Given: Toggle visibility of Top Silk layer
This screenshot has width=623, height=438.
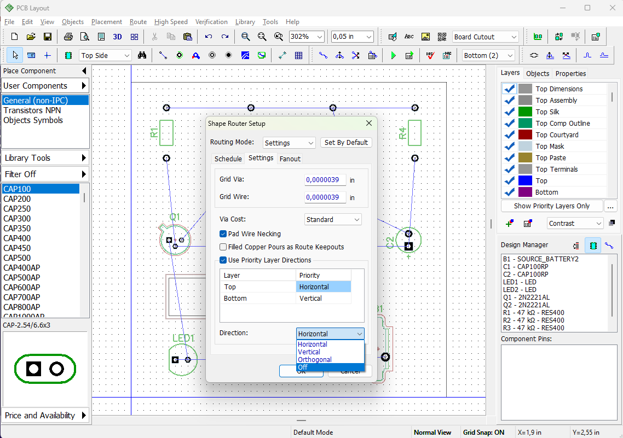Looking at the screenshot, I should coord(509,112).
